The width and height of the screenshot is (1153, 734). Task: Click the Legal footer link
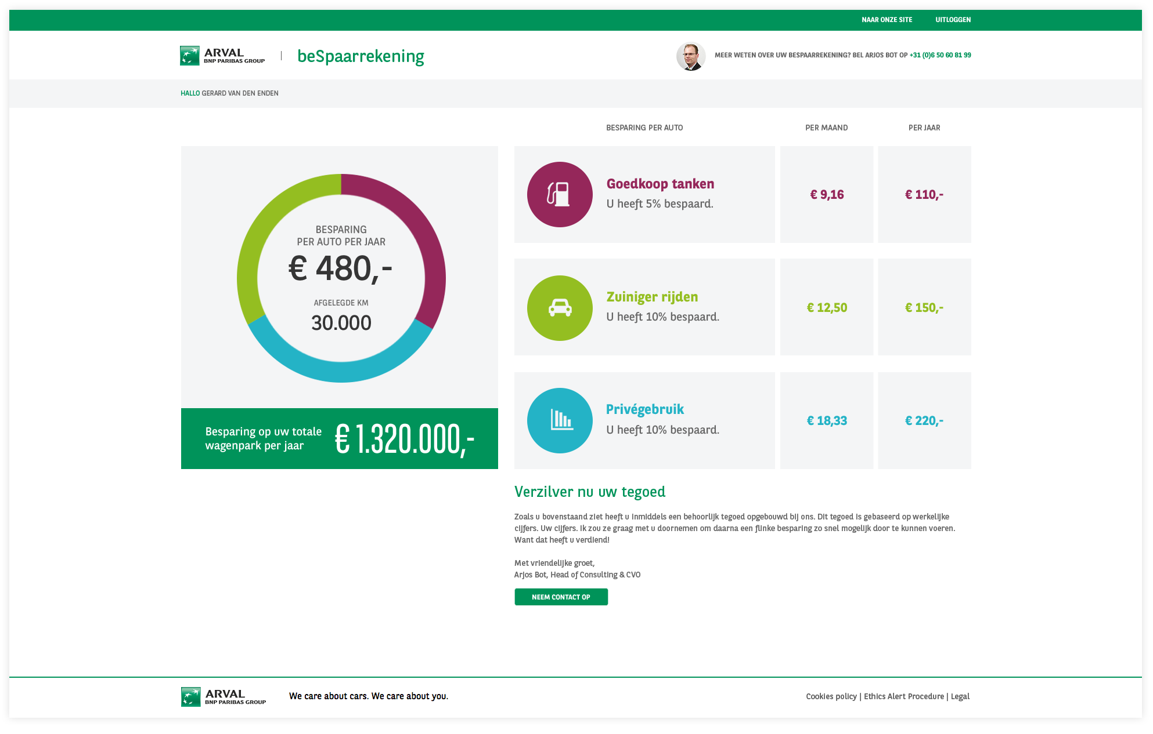click(960, 696)
